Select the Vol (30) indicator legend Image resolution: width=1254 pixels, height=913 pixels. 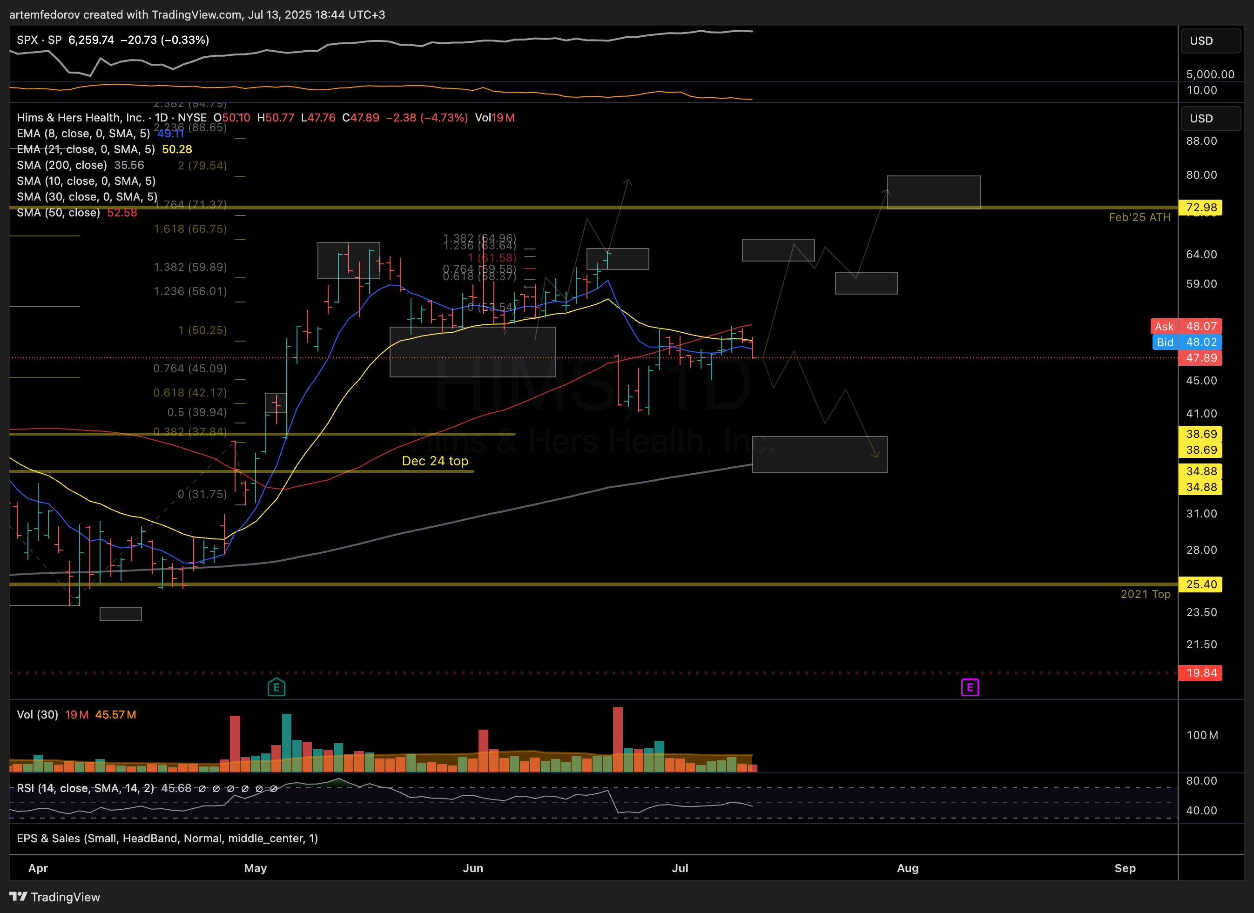point(38,715)
